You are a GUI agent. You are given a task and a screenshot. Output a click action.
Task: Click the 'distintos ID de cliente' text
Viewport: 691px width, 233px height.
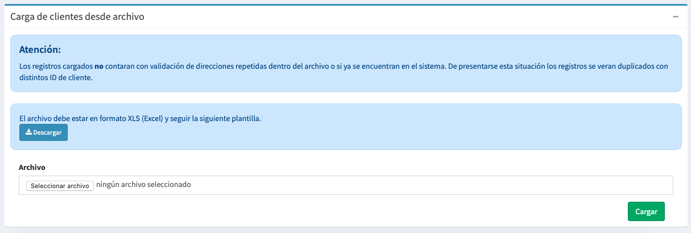coord(56,78)
